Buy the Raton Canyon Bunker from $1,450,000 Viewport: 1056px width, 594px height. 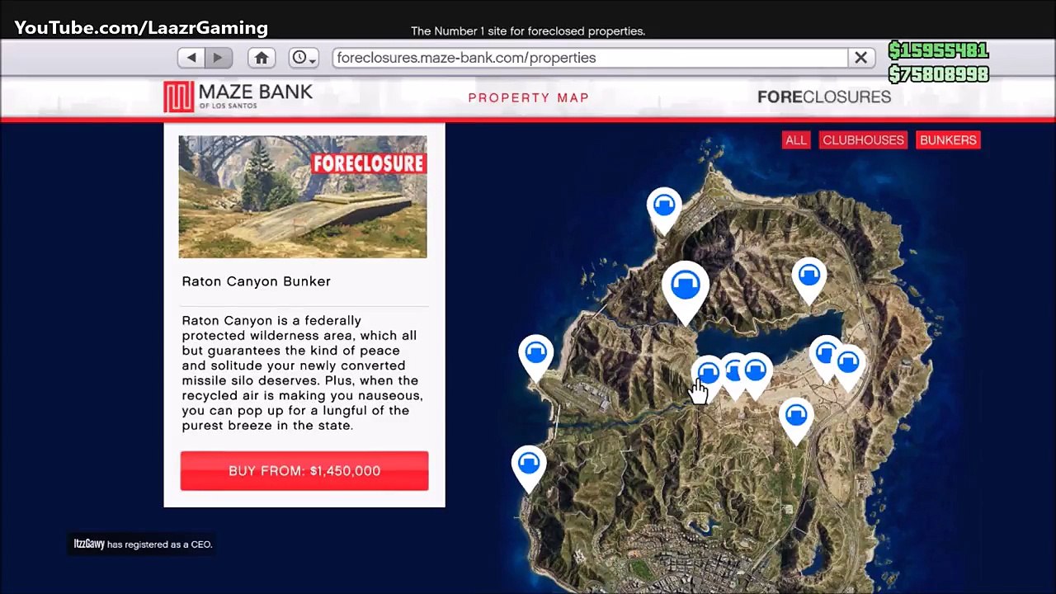304,471
